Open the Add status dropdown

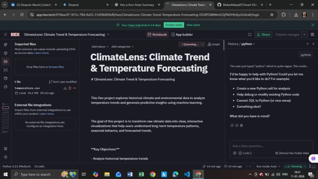coord(100,47)
